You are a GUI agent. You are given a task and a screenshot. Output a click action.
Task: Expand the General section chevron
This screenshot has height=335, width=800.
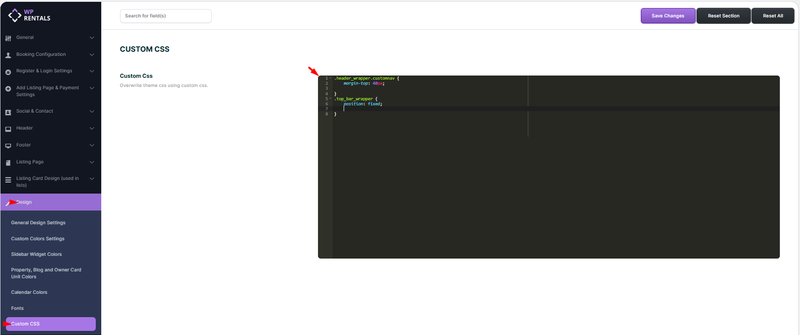pyautogui.click(x=92, y=38)
